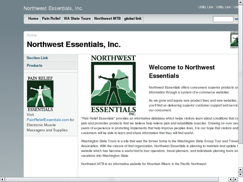Viewport: 243px width, 182px height.
Task: Click the paragraph starting 'Washington State Tours is'
Action: pos(159,148)
